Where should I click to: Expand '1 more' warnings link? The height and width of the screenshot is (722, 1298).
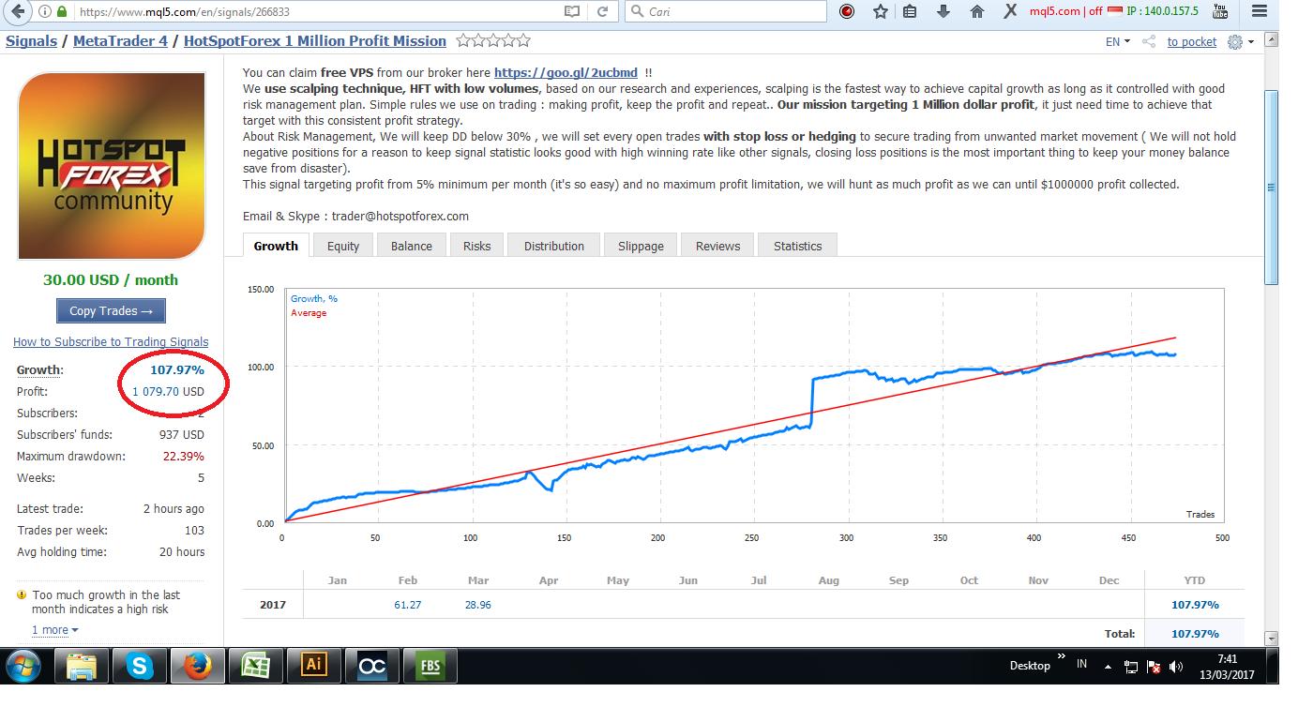54,630
